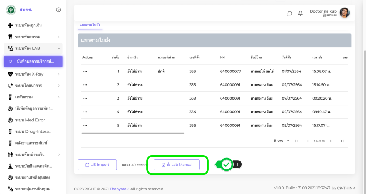
Task: Open the chat messages icon
Action: pos(290,13)
